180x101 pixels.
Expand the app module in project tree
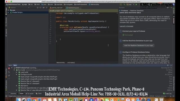tap(8, 10)
